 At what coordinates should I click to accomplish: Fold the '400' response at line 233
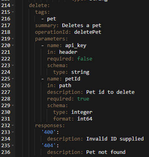(x=13, y=132)
